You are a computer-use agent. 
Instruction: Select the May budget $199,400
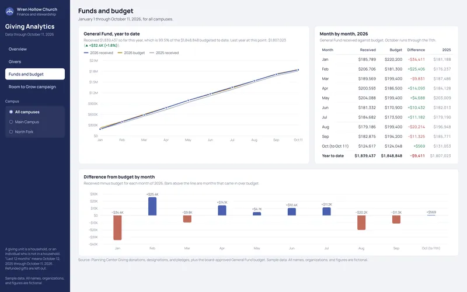[x=393, y=98]
